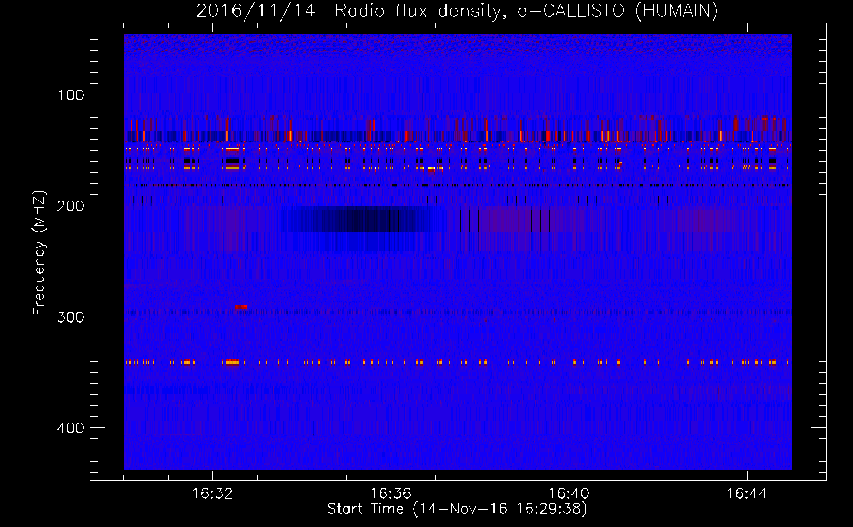Click the 16:32 time tick label

pyautogui.click(x=212, y=494)
